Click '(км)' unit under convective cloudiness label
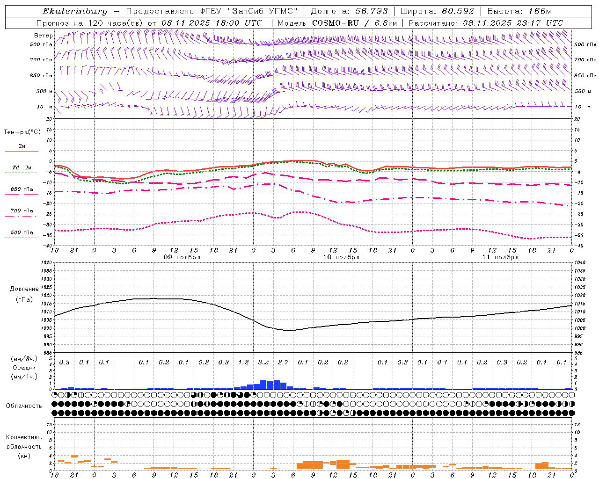The height and width of the screenshot is (479, 599). pos(24,456)
